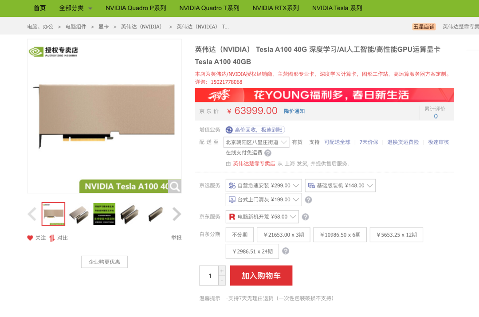Click question mark beside 台式上门清灰 service
The height and width of the screenshot is (317, 479).
[309, 200]
